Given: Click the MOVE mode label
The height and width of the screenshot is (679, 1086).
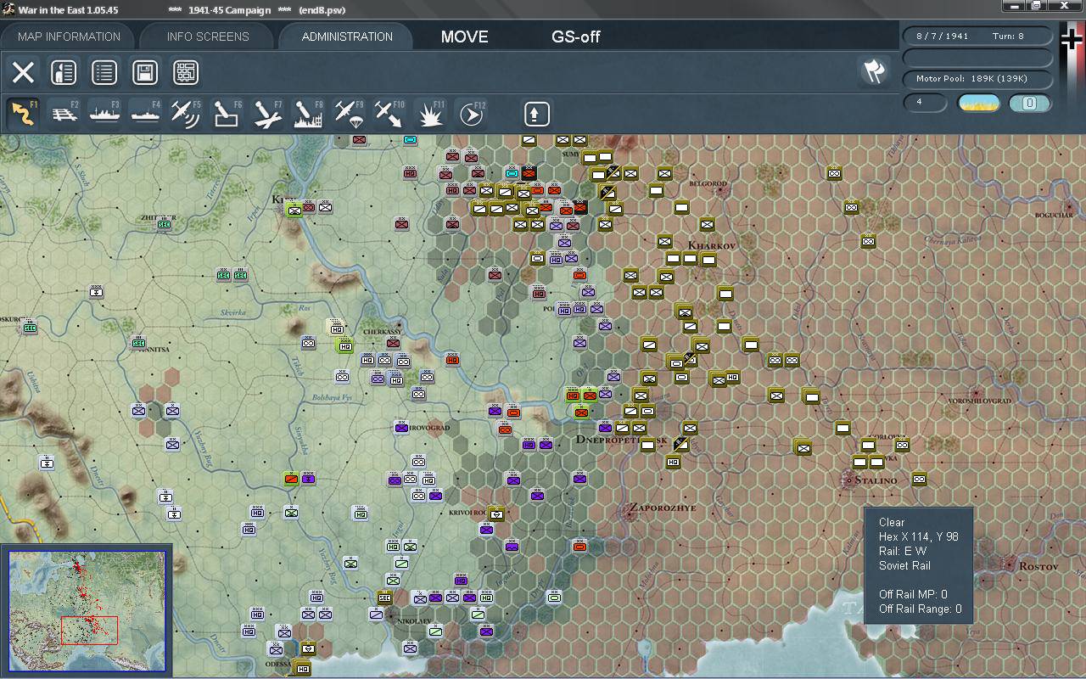Looking at the screenshot, I should point(465,36).
